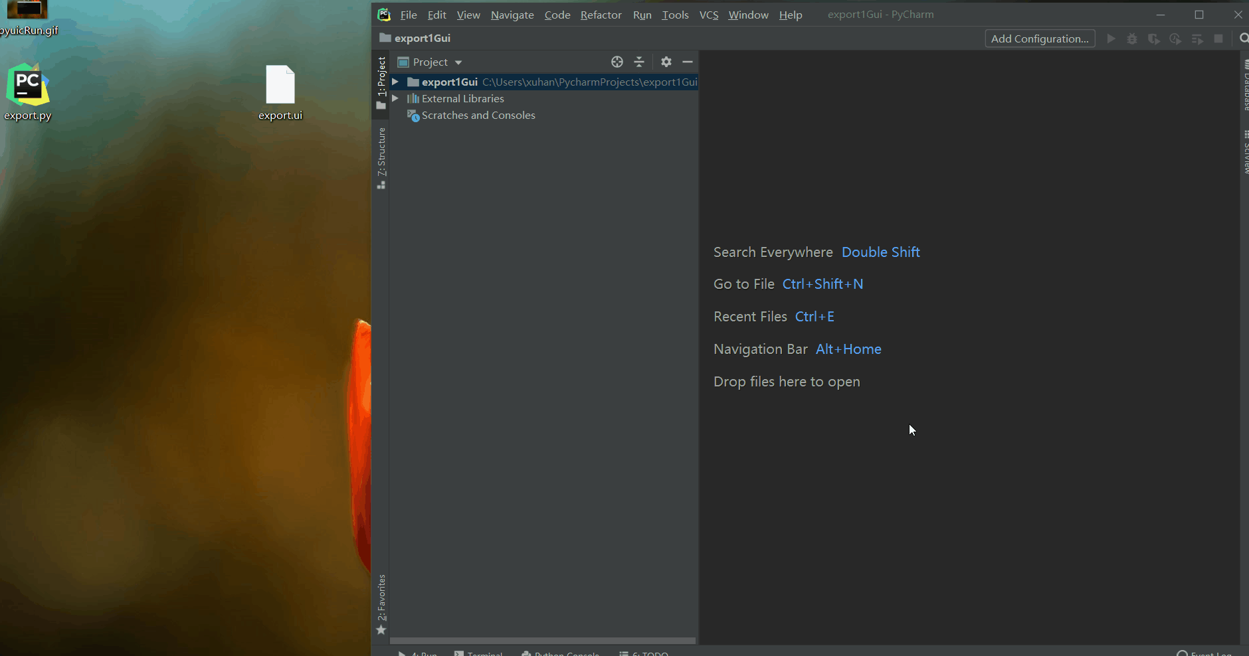Image resolution: width=1249 pixels, height=656 pixels.
Task: Click the Stop square icon
Action: coord(1218,39)
